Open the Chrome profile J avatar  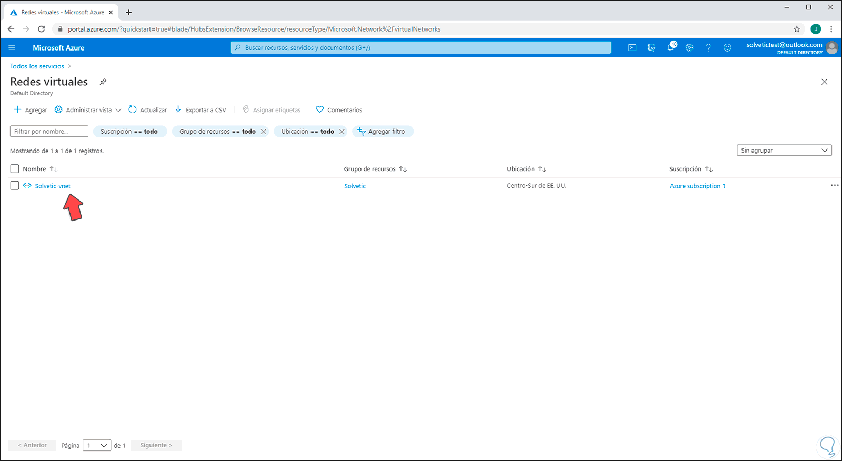[x=816, y=29]
